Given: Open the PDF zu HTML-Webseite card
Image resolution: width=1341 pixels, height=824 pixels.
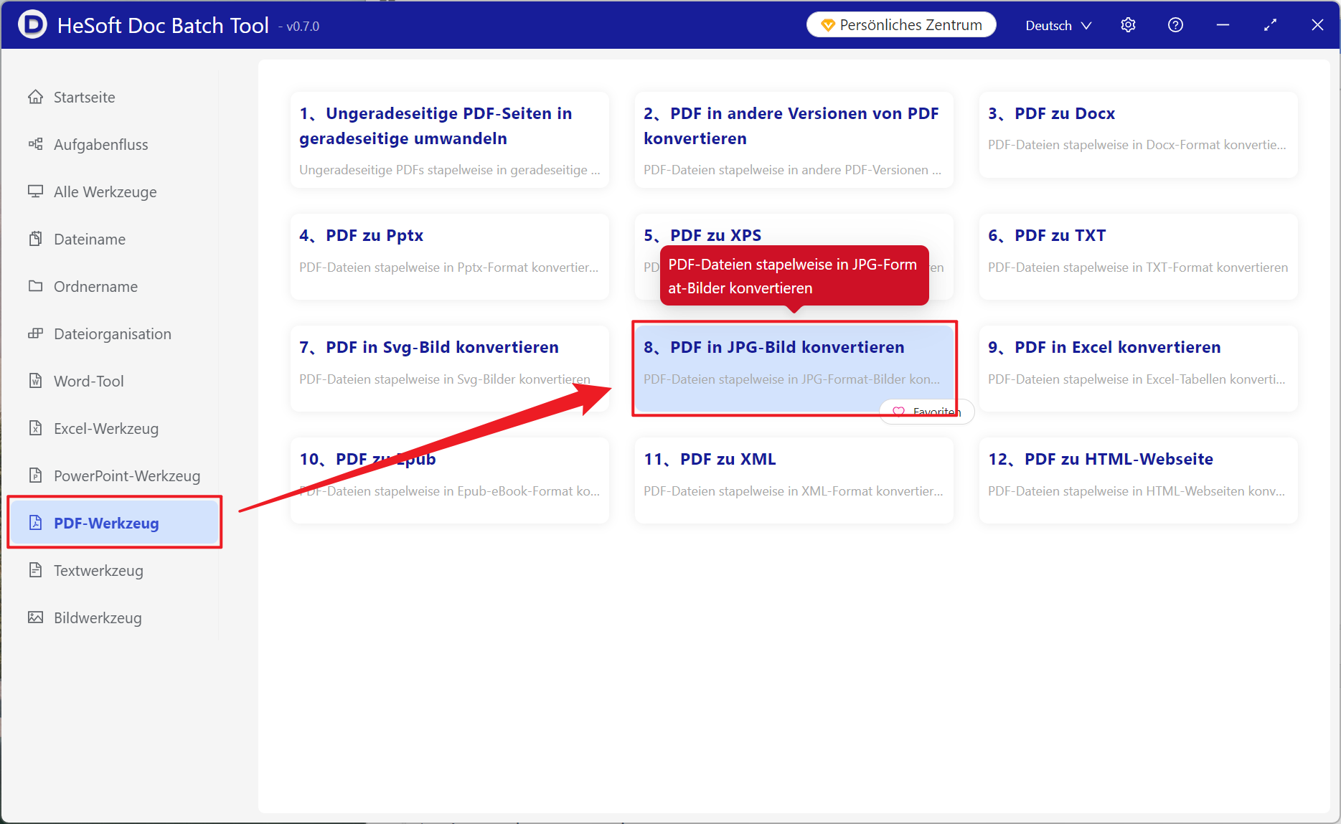Looking at the screenshot, I should [x=1139, y=480].
